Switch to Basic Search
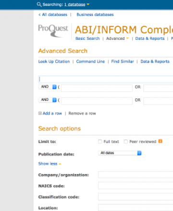The image size is (173, 211). [x=87, y=38]
